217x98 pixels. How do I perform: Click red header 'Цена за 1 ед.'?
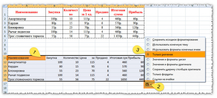point(87,12)
